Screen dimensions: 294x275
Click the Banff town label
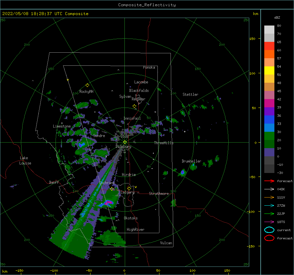click(x=54, y=182)
